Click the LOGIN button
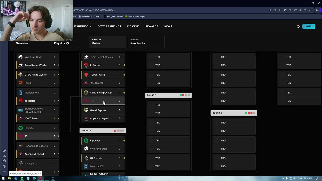 pyautogui.click(x=309, y=26)
